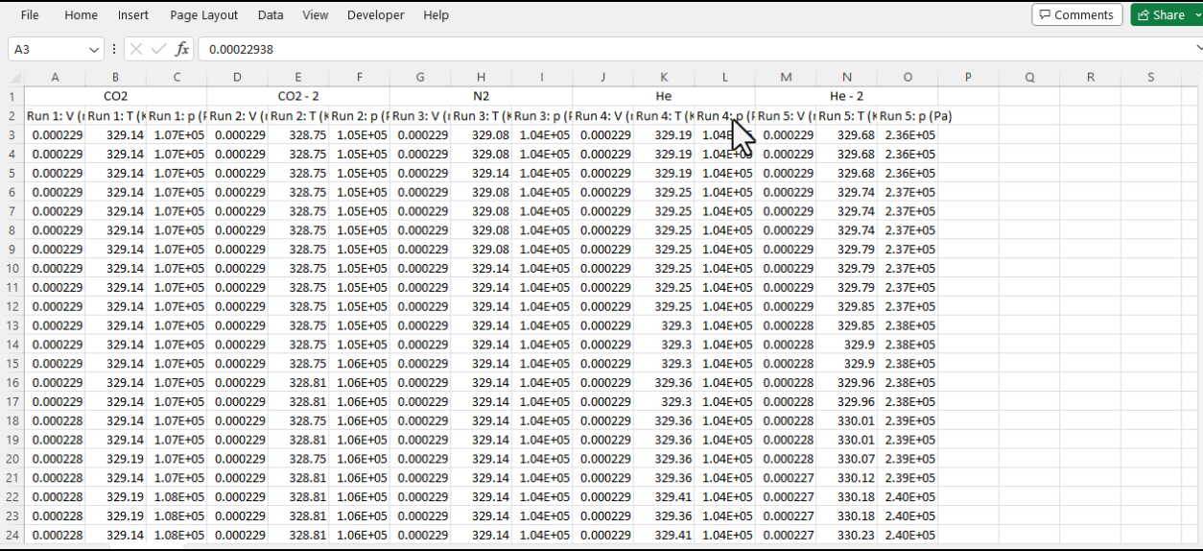Click the Insert Function fx icon

click(182, 49)
